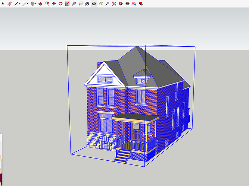Pick the Tape Measure tool
The image size is (249, 186).
click(74, 4)
